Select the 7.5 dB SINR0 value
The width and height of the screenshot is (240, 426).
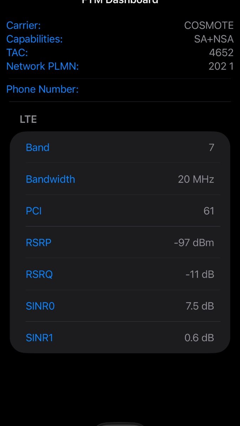(x=200, y=306)
